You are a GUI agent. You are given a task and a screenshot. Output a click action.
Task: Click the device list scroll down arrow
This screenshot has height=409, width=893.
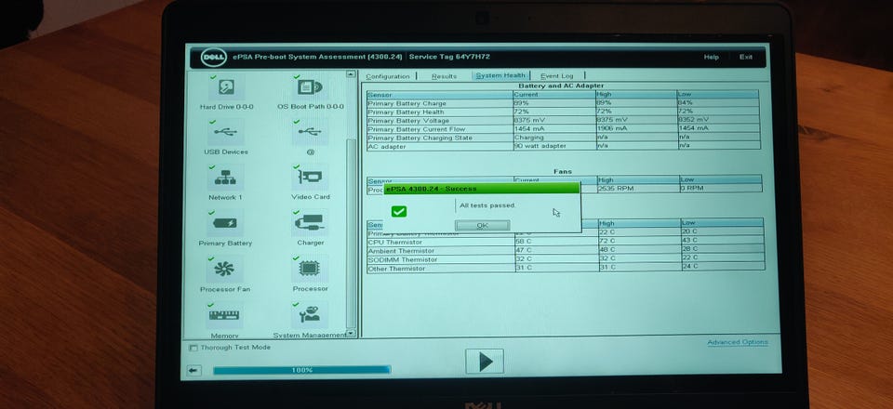351,334
